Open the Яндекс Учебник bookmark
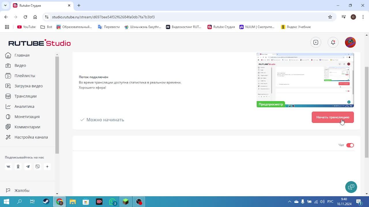 pyautogui.click(x=296, y=27)
